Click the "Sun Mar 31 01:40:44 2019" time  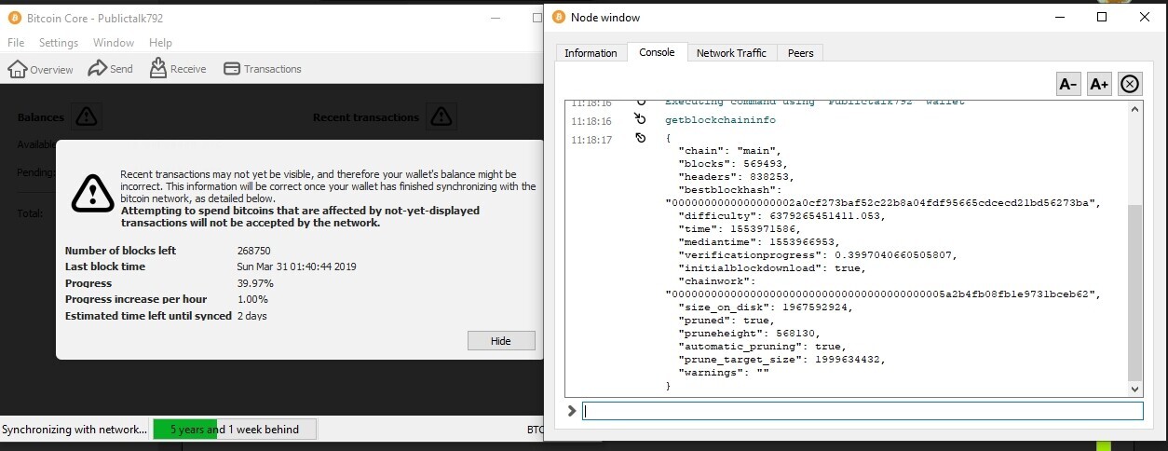click(x=297, y=266)
